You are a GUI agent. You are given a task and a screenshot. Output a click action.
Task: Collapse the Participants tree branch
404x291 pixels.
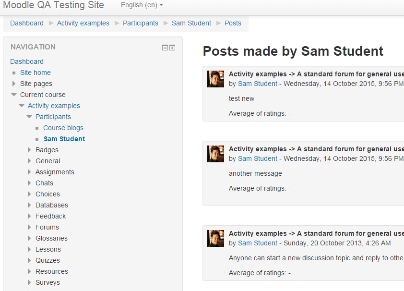(x=29, y=117)
